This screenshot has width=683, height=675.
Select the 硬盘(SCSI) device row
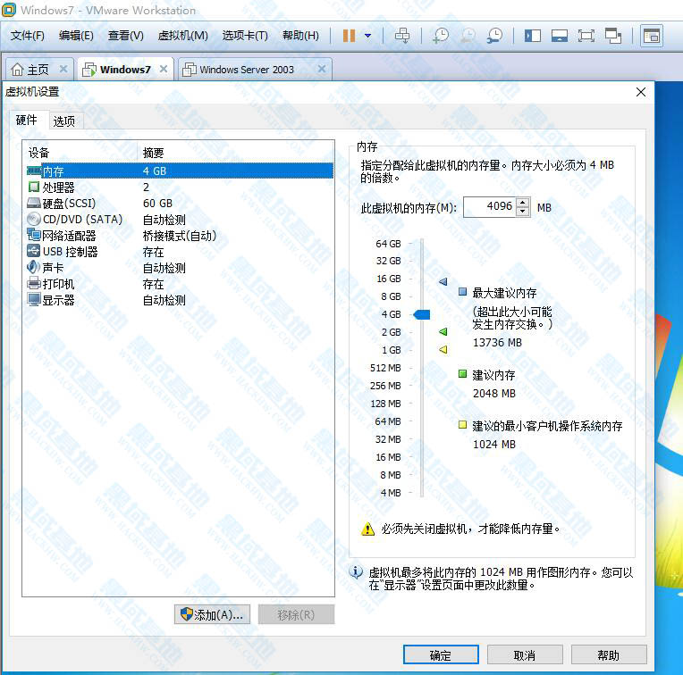180,203
